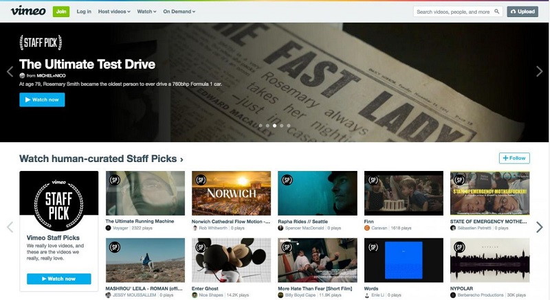Open On Demand dropdown menu

[x=179, y=12]
